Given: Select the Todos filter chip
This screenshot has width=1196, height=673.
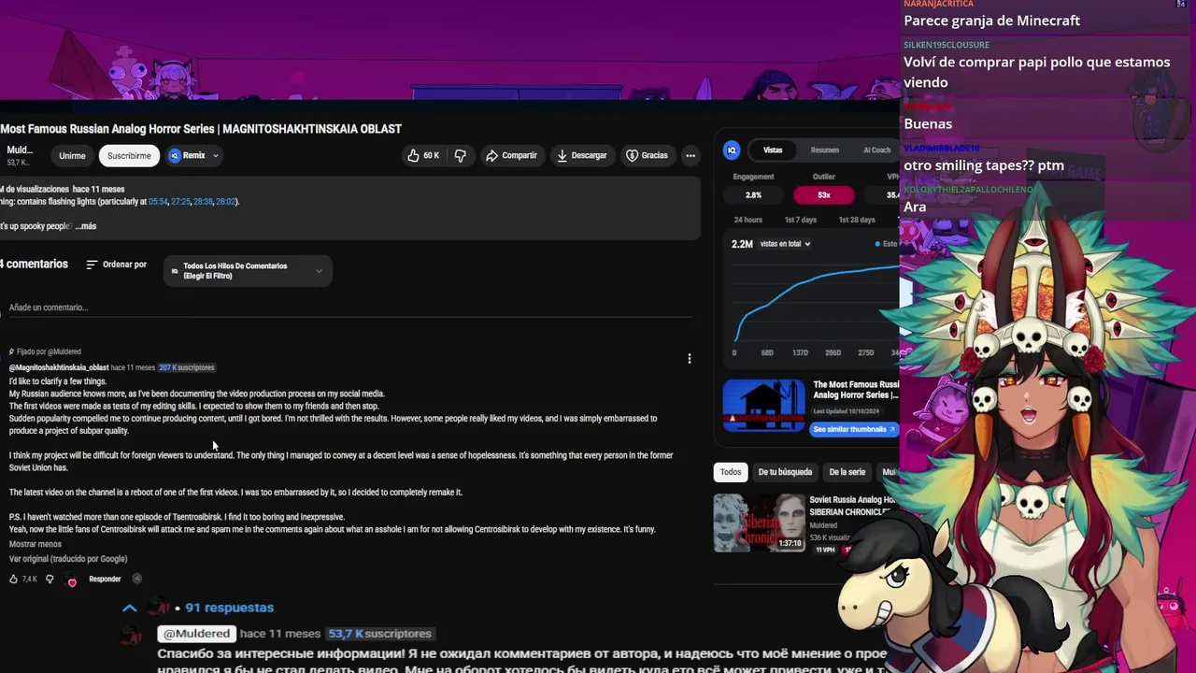Looking at the screenshot, I should pos(731,472).
